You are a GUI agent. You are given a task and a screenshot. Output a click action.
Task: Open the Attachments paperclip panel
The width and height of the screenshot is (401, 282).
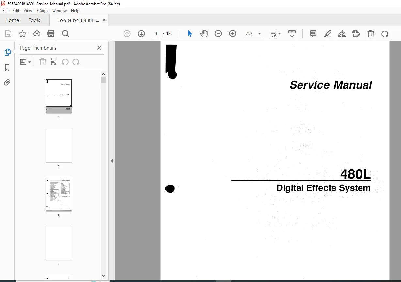click(7, 82)
